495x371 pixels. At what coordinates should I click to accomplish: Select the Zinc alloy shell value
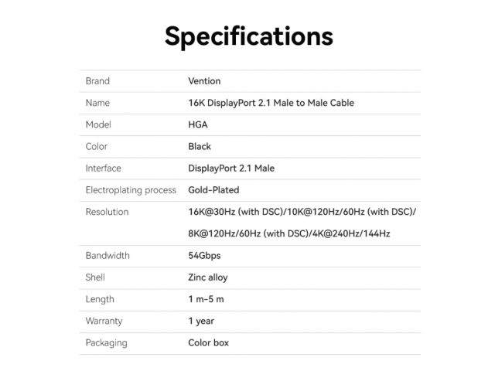(208, 277)
